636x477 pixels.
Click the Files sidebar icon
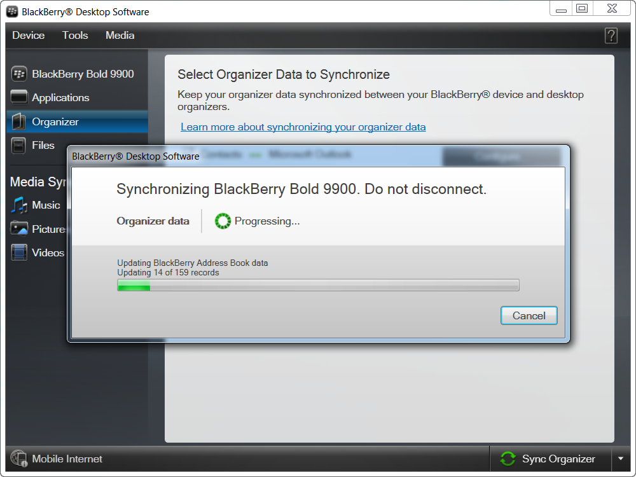point(18,145)
